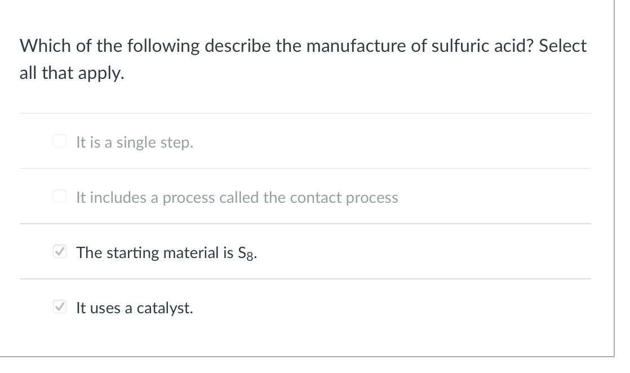Enable the contact process option checkbox
This screenshot has width=630, height=373.
[58, 197]
